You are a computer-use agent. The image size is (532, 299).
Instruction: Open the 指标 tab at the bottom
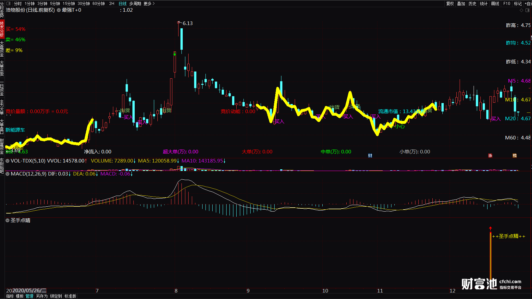10,296
